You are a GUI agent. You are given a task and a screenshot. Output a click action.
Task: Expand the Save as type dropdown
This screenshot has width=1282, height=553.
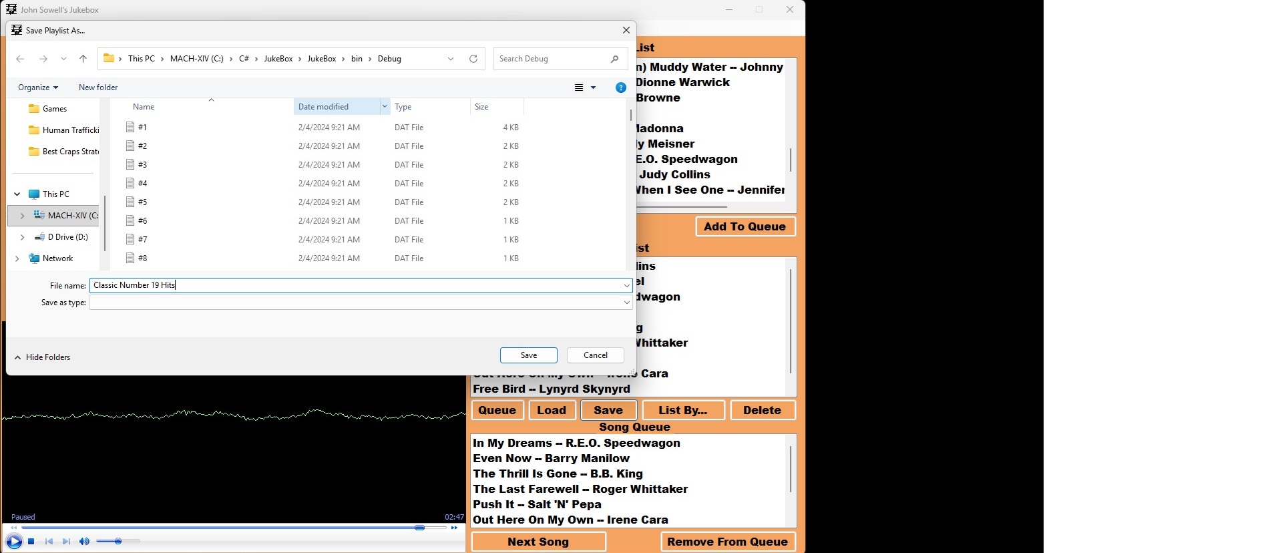click(x=626, y=303)
